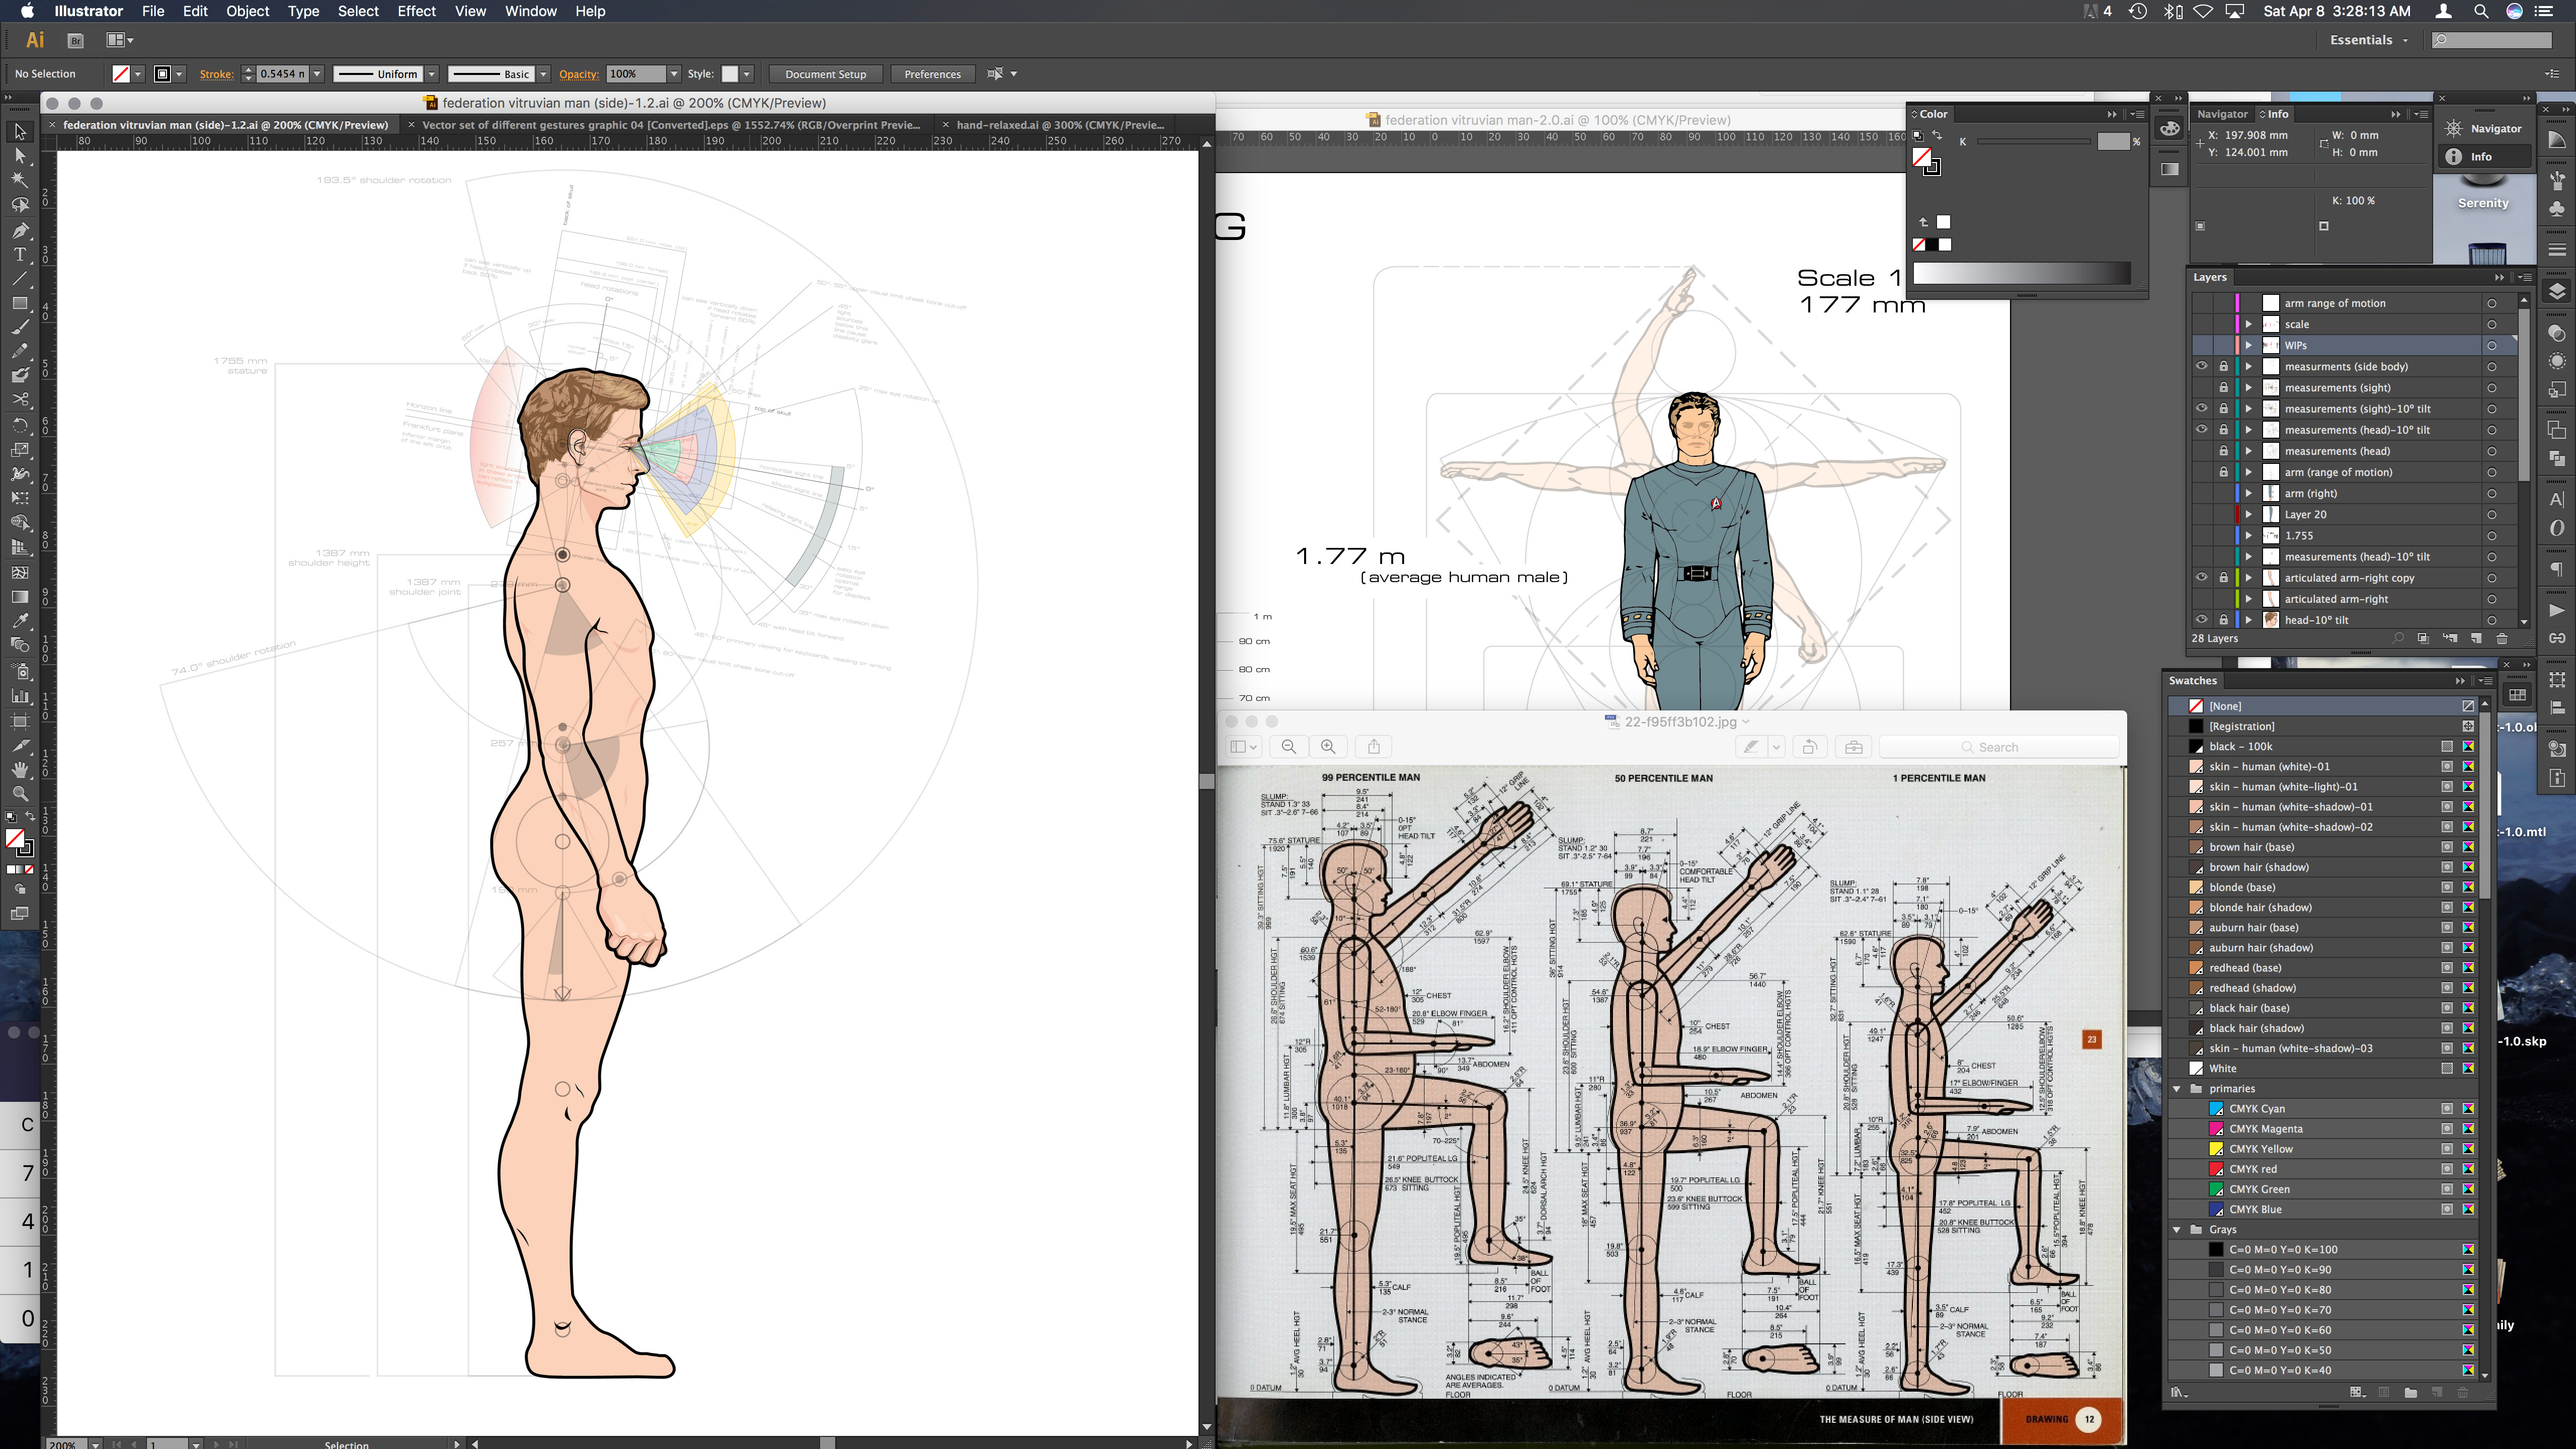Click the Preferences button

[932, 74]
